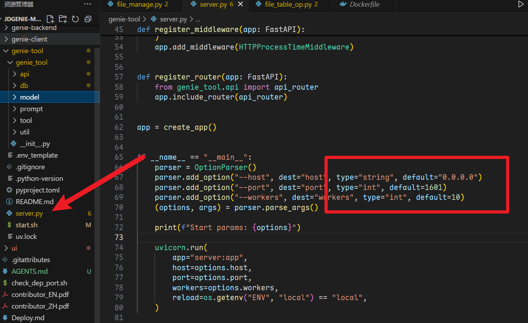The width and height of the screenshot is (528, 323).
Task: Click server.py in the breadcrumb path
Action: click(173, 19)
